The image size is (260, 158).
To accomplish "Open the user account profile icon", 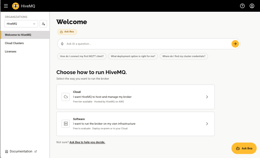I will pos(252,6).
